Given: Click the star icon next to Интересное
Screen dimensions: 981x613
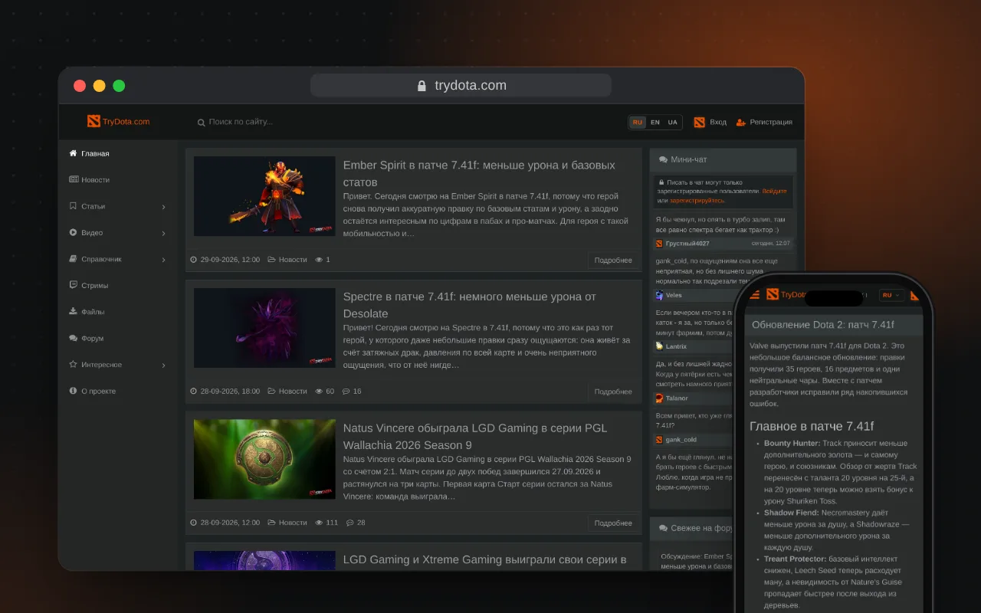Looking at the screenshot, I should point(74,364).
